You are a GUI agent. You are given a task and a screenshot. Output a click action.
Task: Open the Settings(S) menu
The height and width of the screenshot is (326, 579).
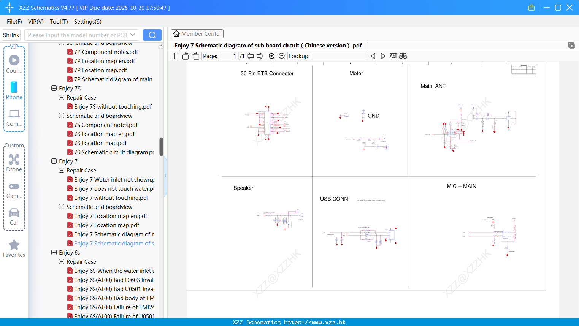pyautogui.click(x=88, y=22)
